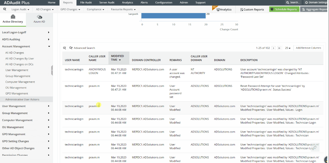Open the Reports menu in the top navigation
Image resolution: width=329 pixels, height=163 pixels.
[68, 3]
